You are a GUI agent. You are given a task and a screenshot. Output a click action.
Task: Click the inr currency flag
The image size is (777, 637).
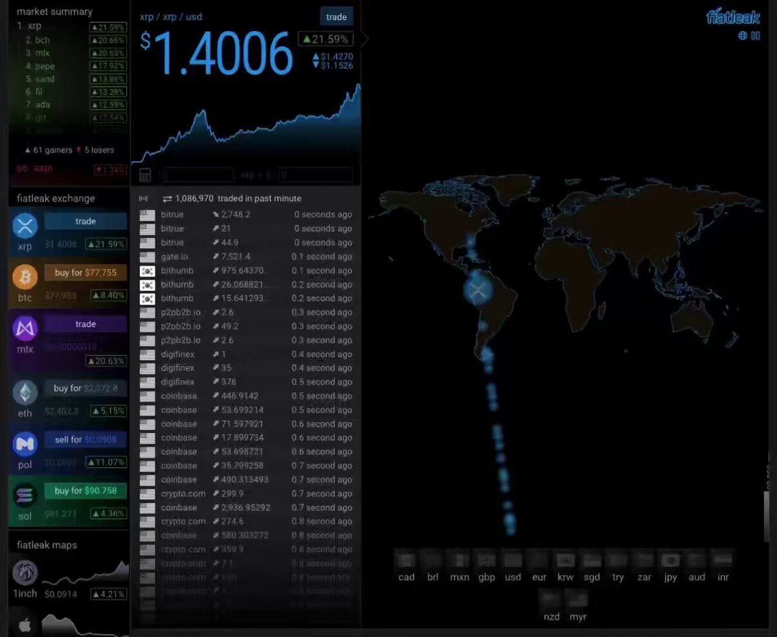coord(723,561)
